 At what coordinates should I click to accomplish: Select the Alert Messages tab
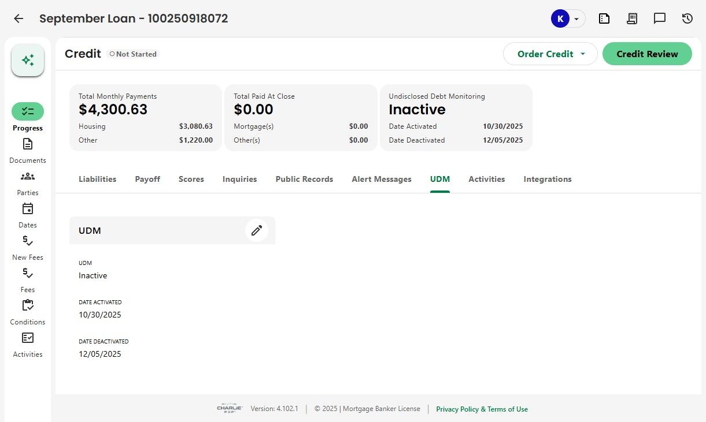coord(382,179)
